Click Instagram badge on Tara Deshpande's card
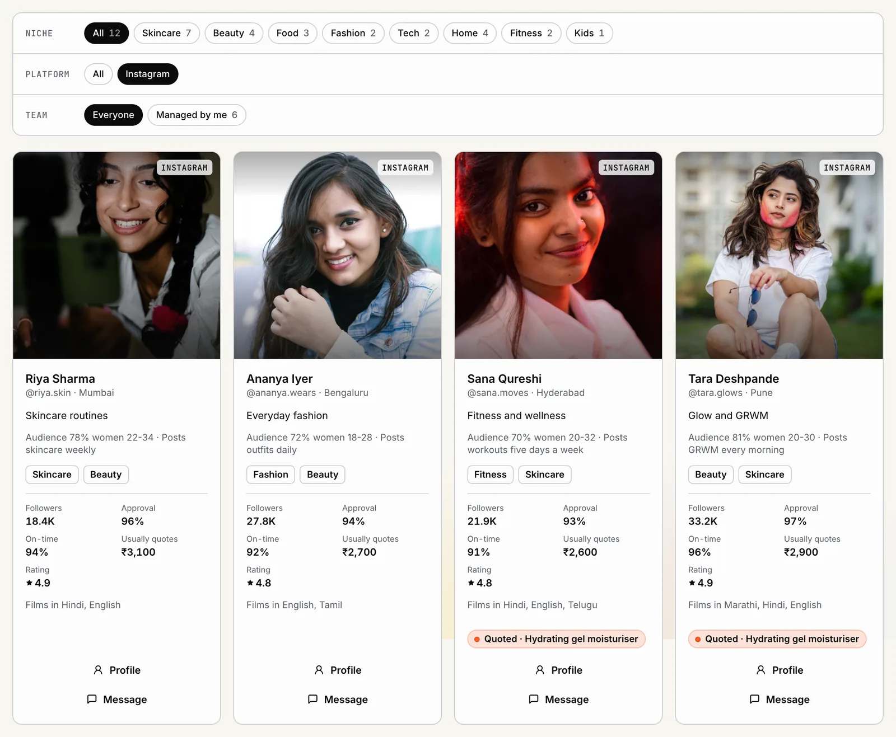The width and height of the screenshot is (896, 737). (x=847, y=168)
